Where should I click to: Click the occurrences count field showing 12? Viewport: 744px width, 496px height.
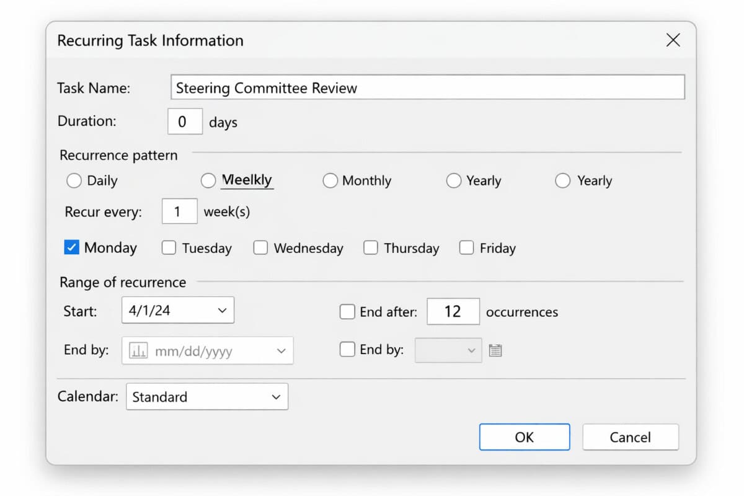coord(453,311)
